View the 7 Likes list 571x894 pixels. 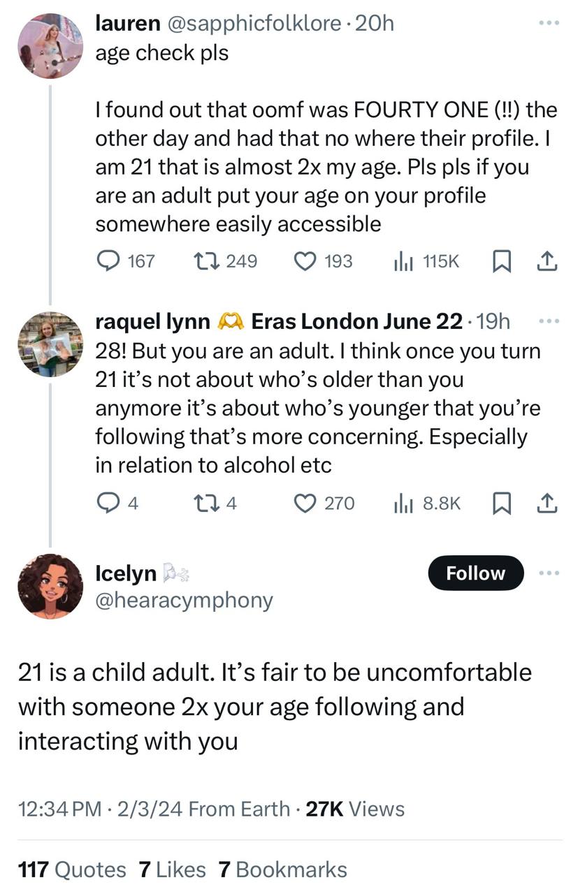(x=173, y=870)
